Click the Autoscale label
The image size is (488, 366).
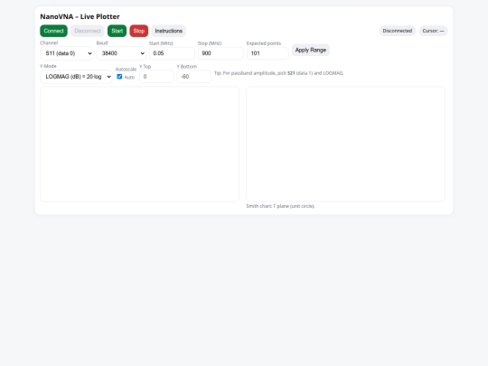(x=126, y=69)
